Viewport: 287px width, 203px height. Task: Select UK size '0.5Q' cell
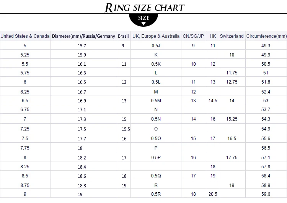point(156,176)
